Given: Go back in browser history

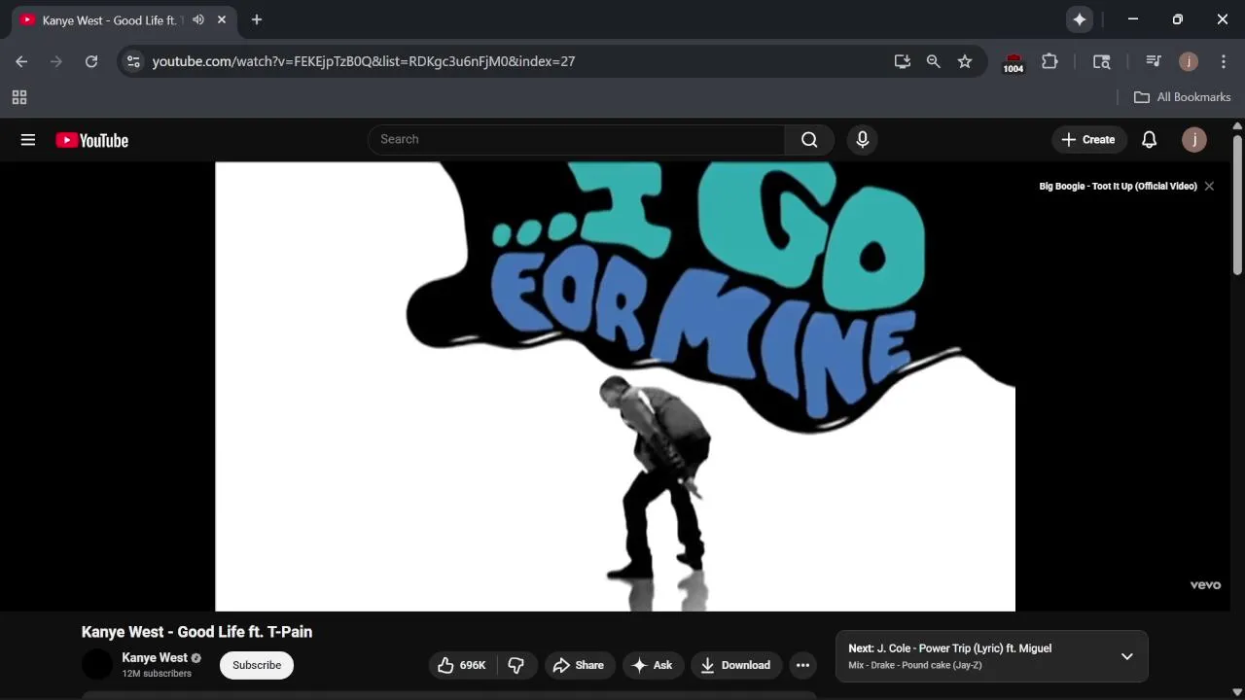Looking at the screenshot, I should (x=21, y=61).
